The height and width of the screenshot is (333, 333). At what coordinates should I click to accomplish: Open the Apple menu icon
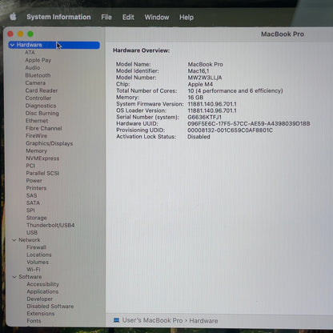coord(13,17)
